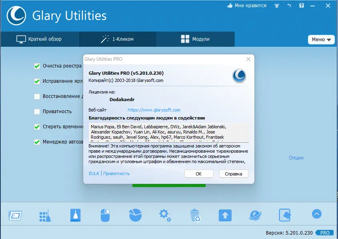Viewport: 338px width, 239px height.
Task: Uncheck the Очистка реестра checkbox
Action: [x=36, y=66]
